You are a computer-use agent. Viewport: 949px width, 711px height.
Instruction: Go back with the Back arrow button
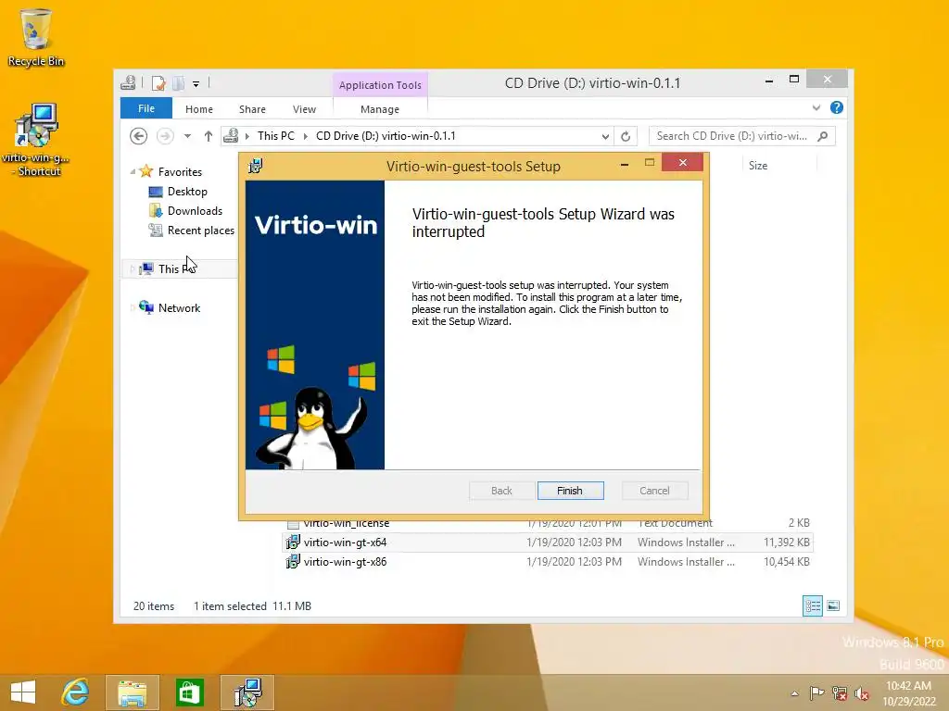pos(139,136)
